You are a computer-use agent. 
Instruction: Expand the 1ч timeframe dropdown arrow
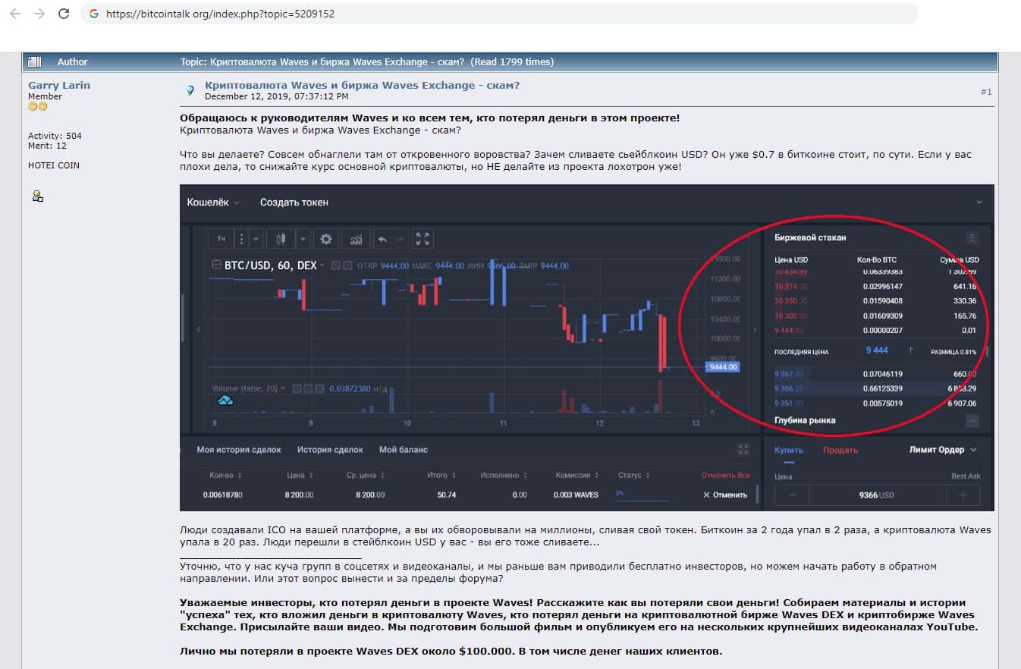click(x=256, y=239)
